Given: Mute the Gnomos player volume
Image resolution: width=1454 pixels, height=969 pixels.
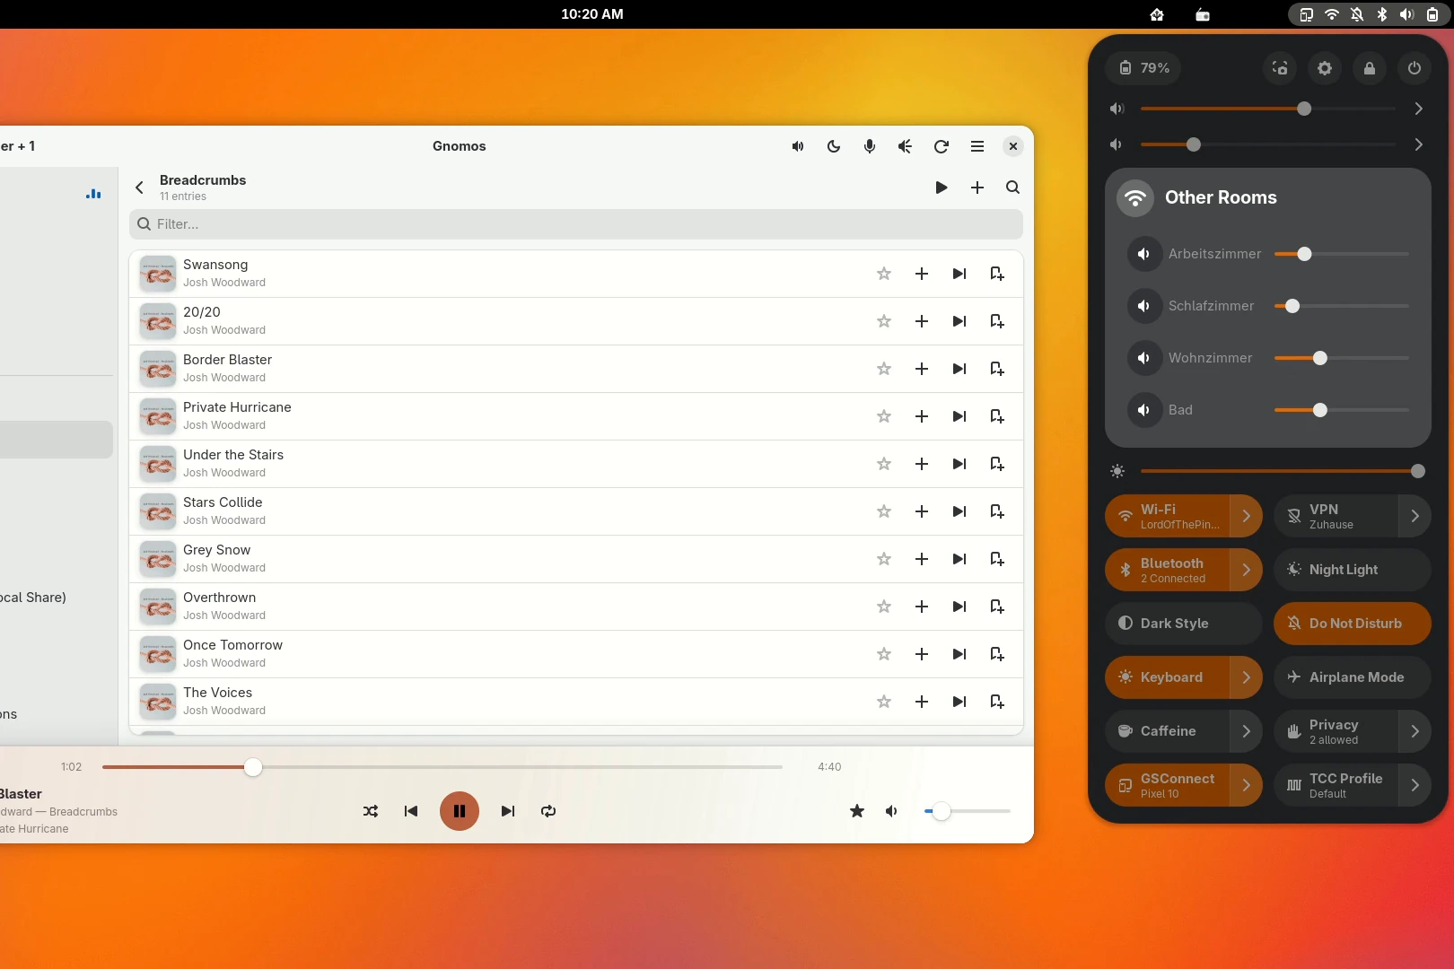Looking at the screenshot, I should click(x=891, y=811).
